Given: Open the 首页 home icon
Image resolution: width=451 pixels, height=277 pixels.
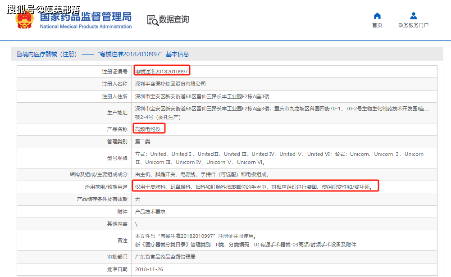Looking at the screenshot, I should point(377,16).
